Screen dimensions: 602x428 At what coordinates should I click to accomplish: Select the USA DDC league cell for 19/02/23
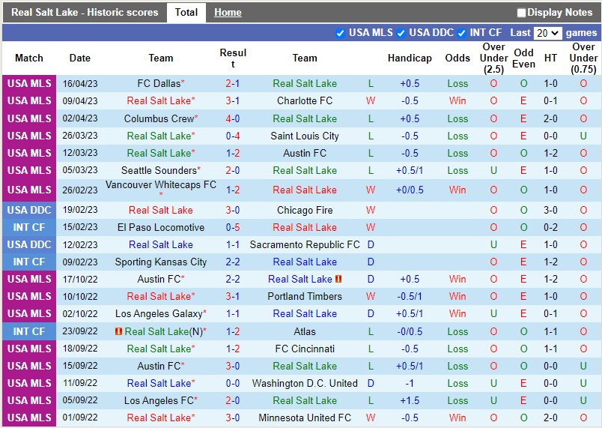[29, 210]
